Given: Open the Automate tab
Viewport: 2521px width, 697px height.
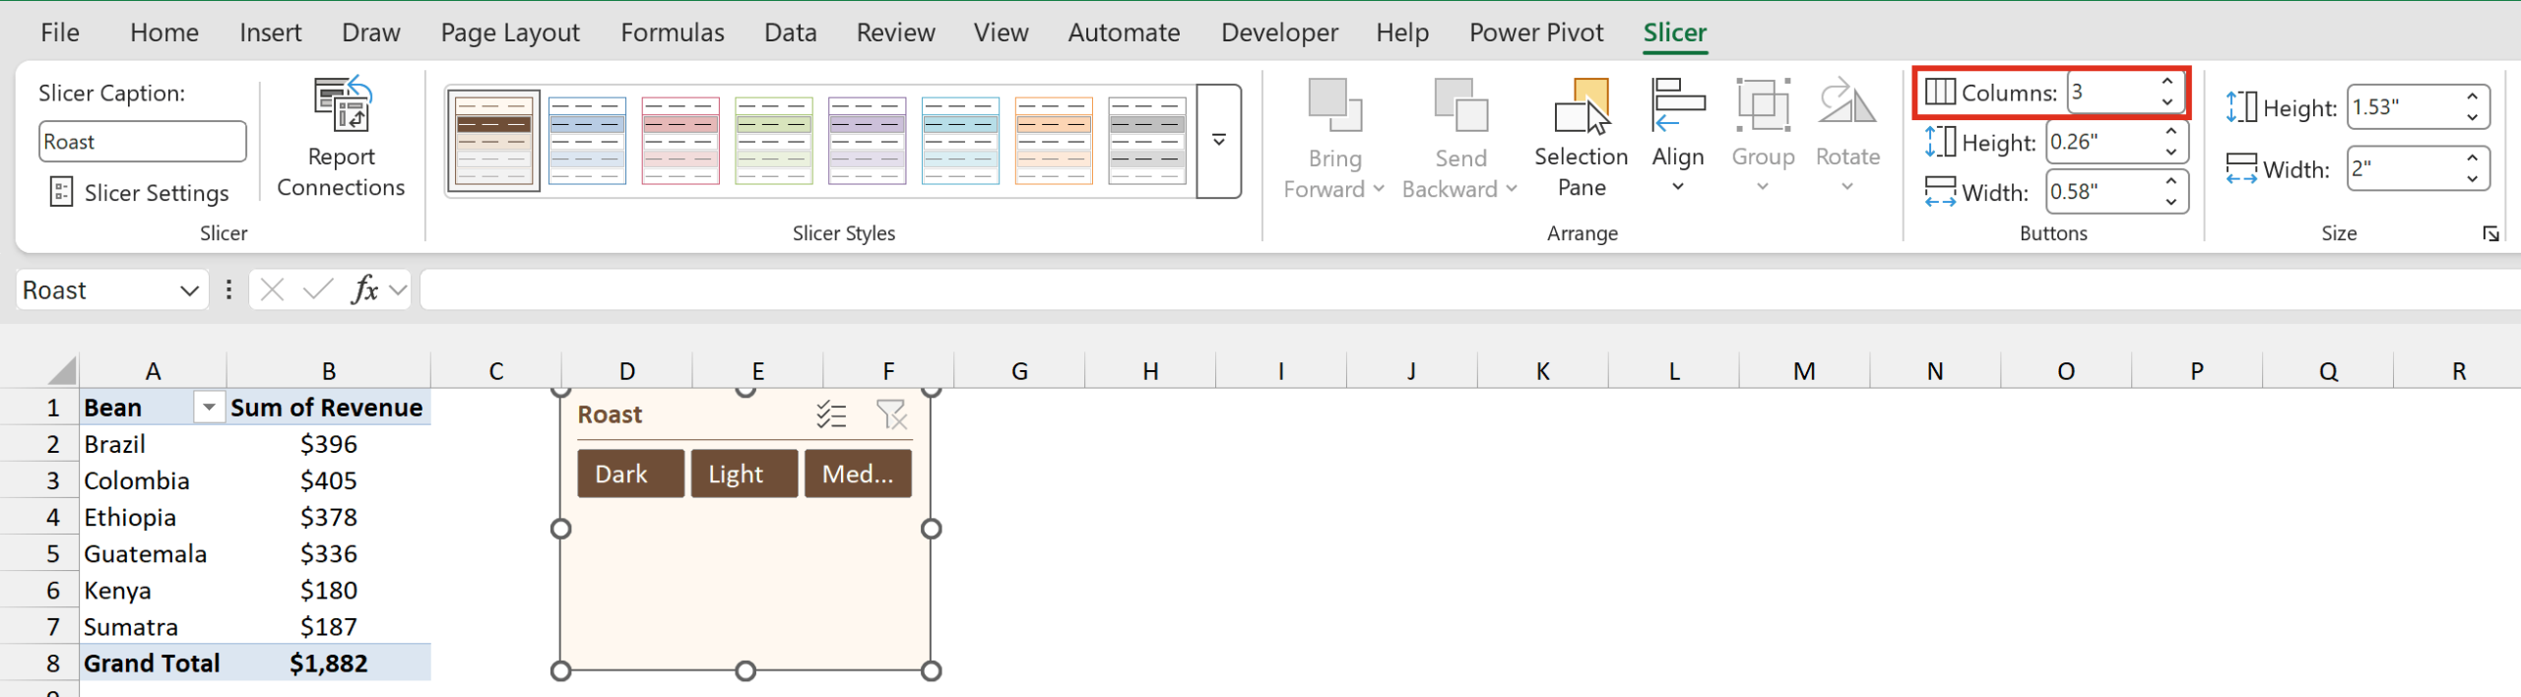Looking at the screenshot, I should pyautogui.click(x=1124, y=32).
